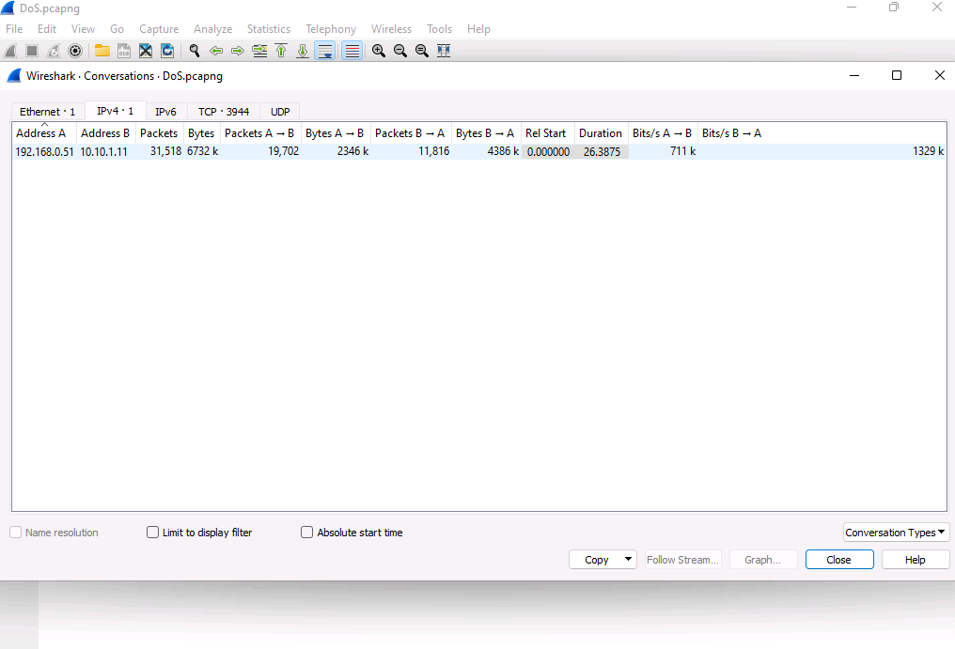Click the find packet magnifier icon
Viewport: 955px width, 649px height.
click(195, 51)
